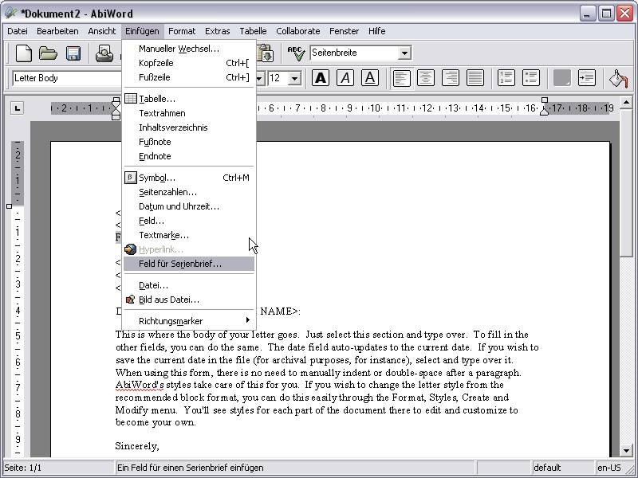
Task: Choose Manueller Wechsel from the menu
Action: 189,49
